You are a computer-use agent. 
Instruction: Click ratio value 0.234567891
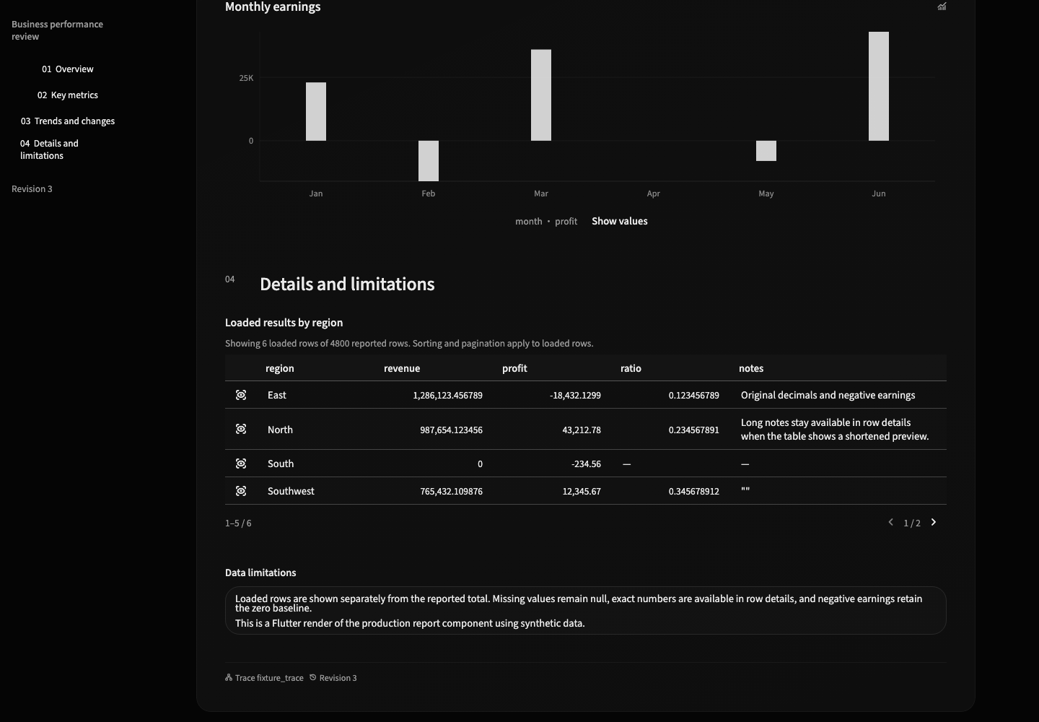pos(694,430)
